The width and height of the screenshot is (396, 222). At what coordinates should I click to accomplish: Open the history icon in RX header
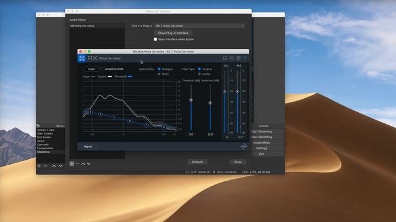pos(231,58)
